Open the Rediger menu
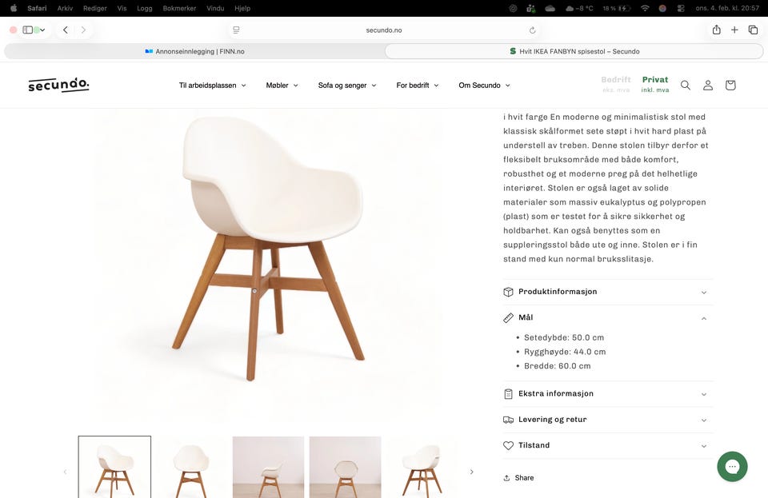This screenshot has height=498, width=768. (x=95, y=8)
